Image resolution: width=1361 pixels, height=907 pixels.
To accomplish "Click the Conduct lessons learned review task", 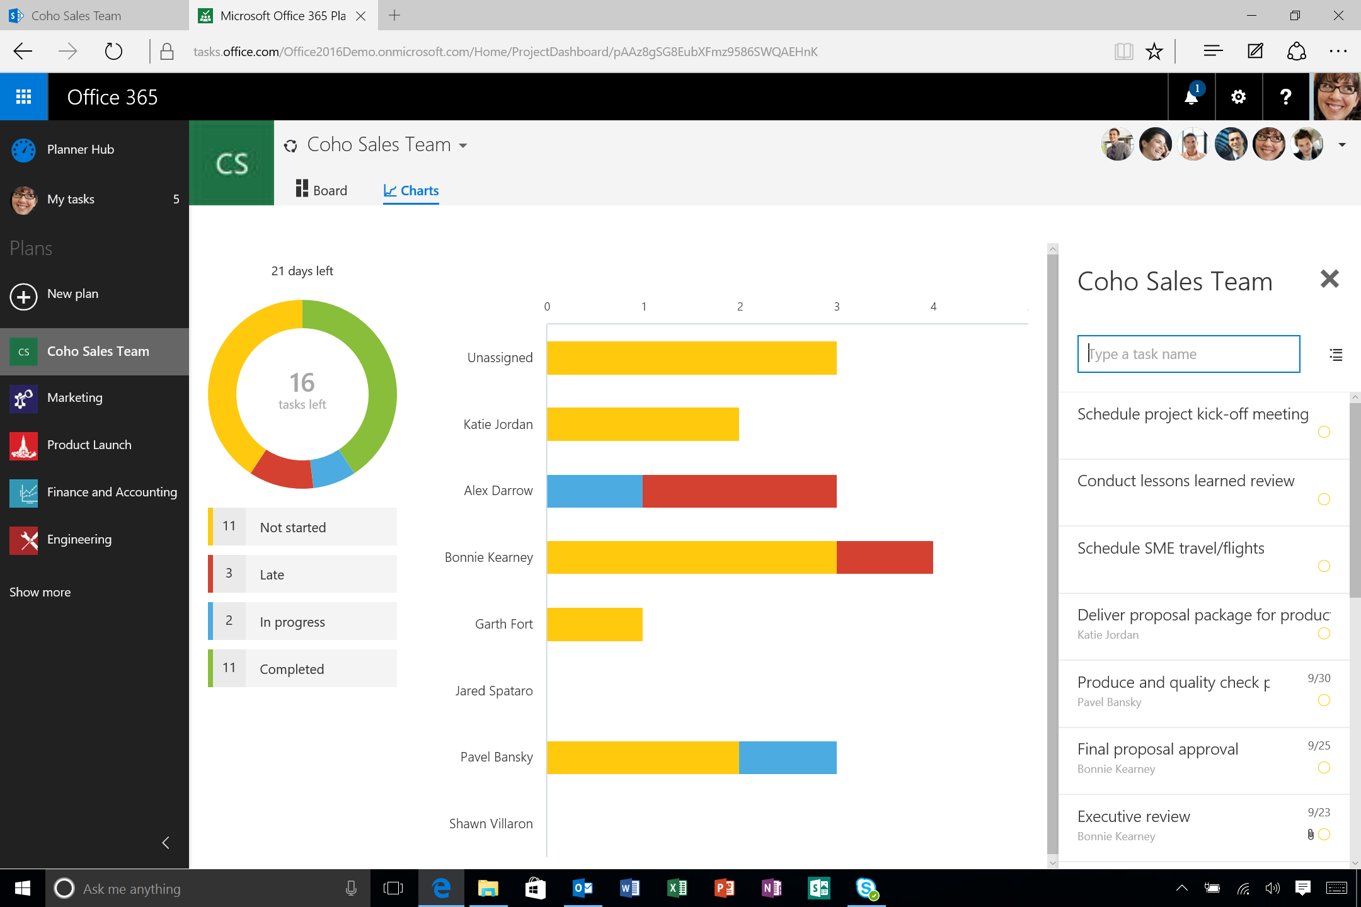I will [x=1187, y=480].
